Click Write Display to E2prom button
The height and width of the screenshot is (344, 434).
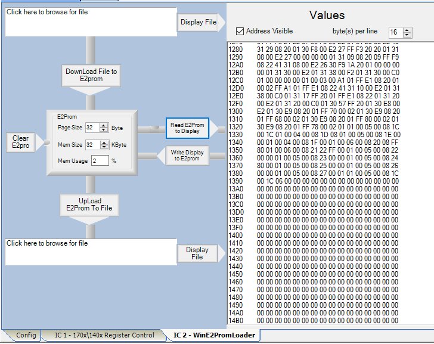click(187, 156)
